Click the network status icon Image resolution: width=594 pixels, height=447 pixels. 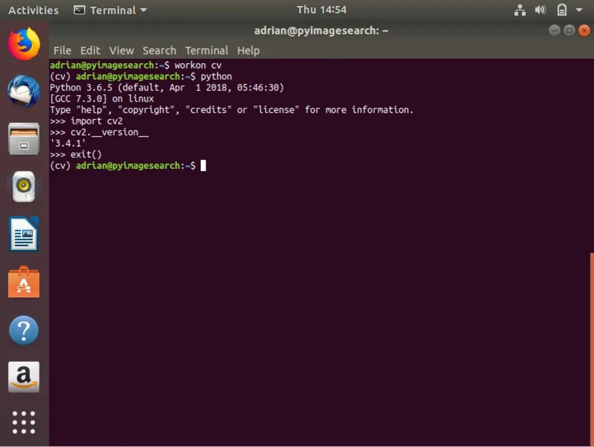[x=520, y=10]
